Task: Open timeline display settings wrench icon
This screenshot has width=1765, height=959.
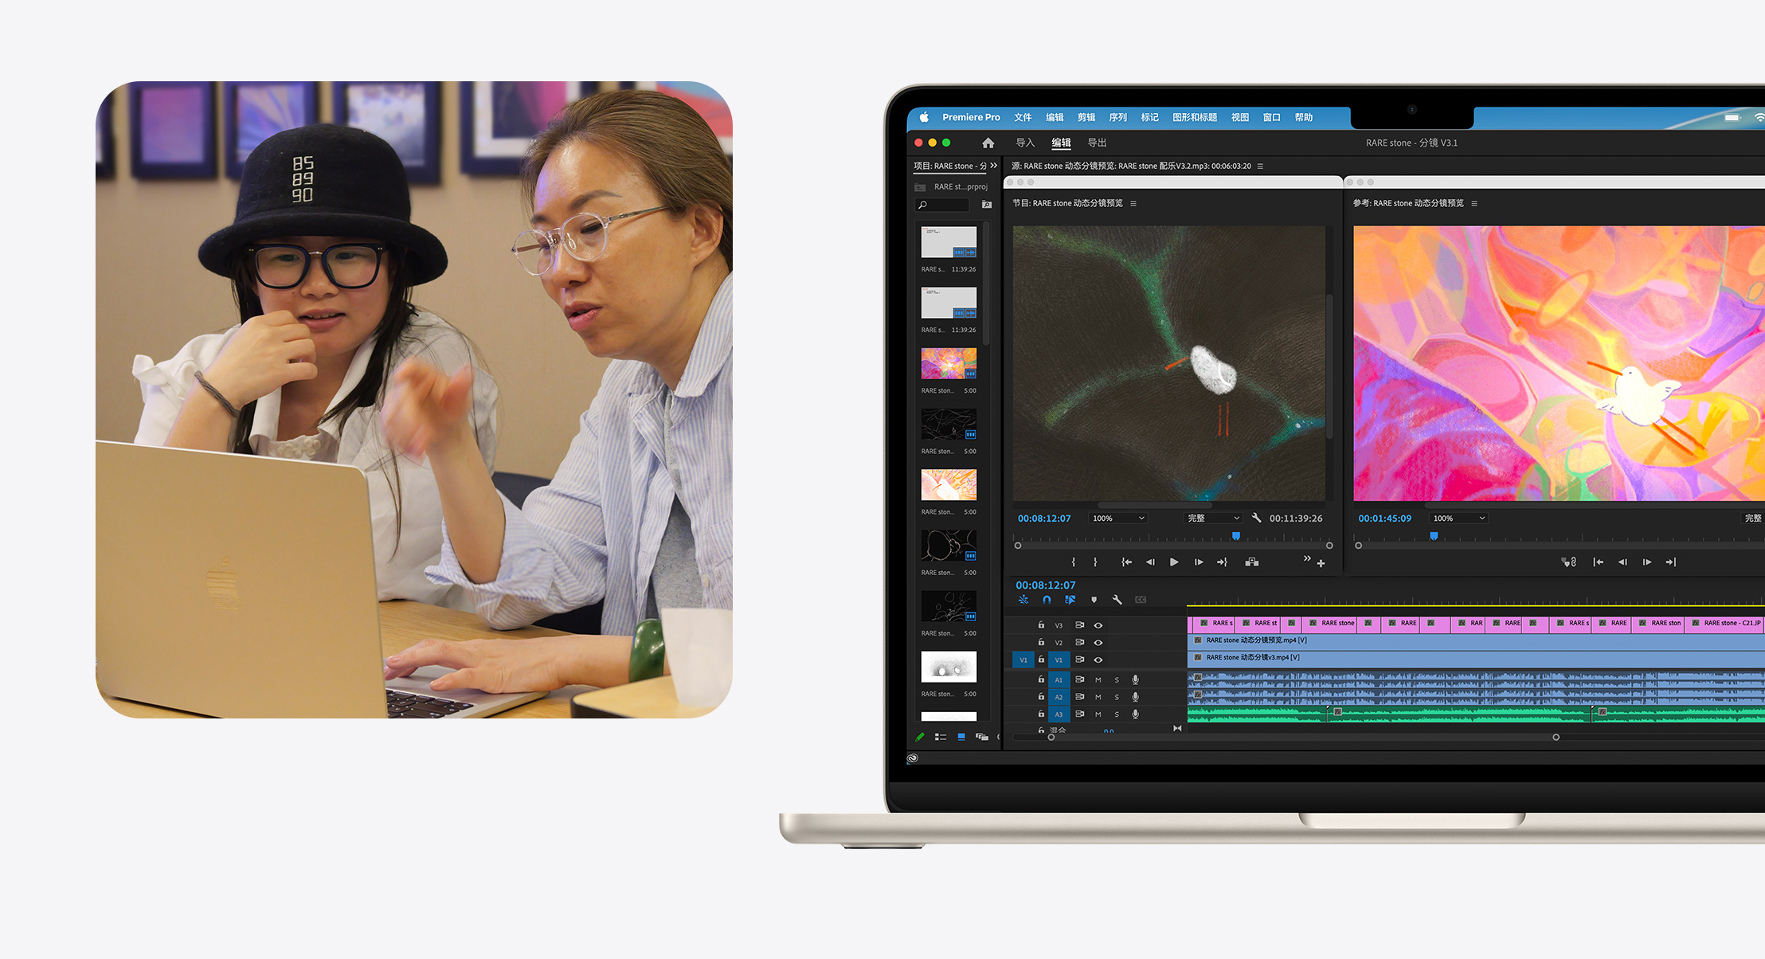Action: 1117,600
